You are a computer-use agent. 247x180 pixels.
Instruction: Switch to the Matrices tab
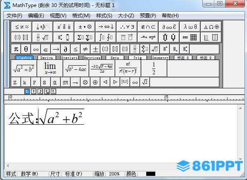tap(92, 57)
